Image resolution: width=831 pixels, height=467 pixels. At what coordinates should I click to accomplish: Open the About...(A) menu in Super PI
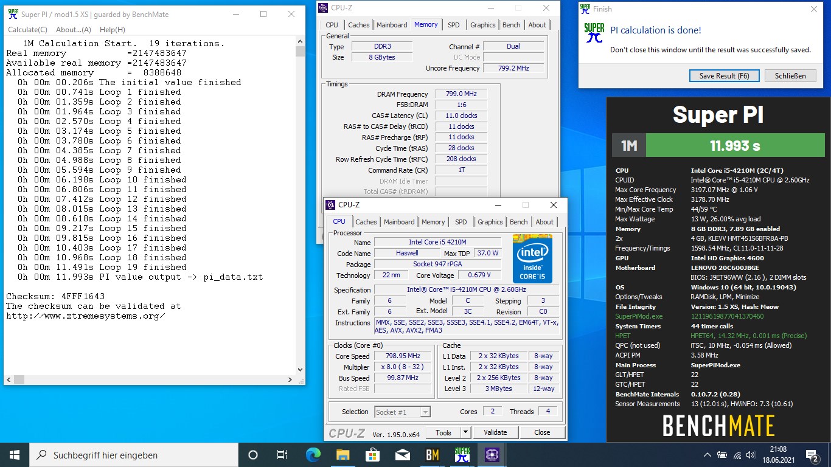(x=74, y=30)
